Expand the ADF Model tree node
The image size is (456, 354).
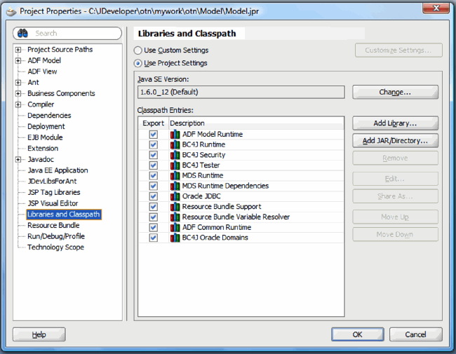pyautogui.click(x=18, y=61)
